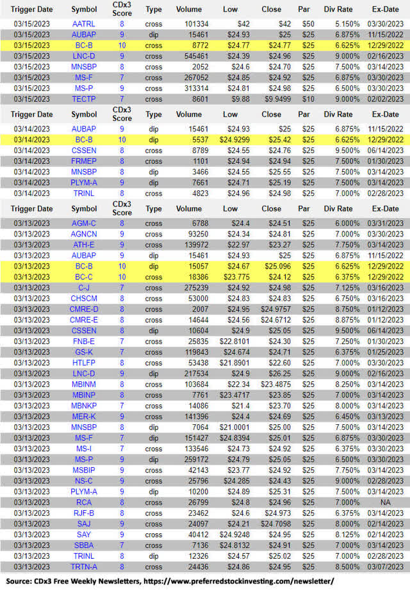410x596 pixels.
Task: Select the NA ex-date cell
Action: 385,502
